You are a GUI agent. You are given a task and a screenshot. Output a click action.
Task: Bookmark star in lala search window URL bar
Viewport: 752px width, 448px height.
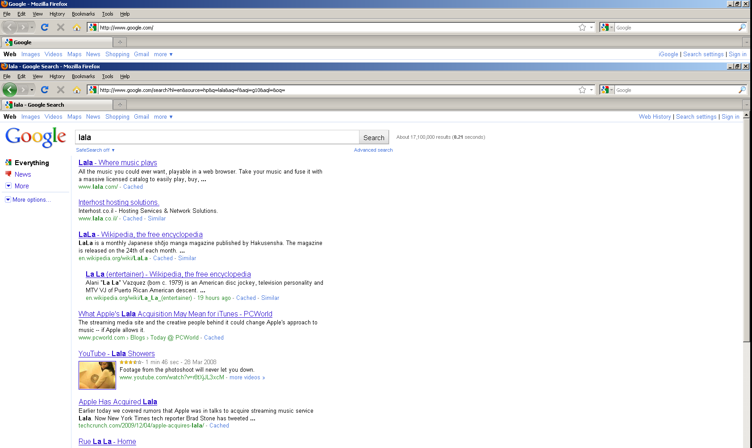click(582, 90)
